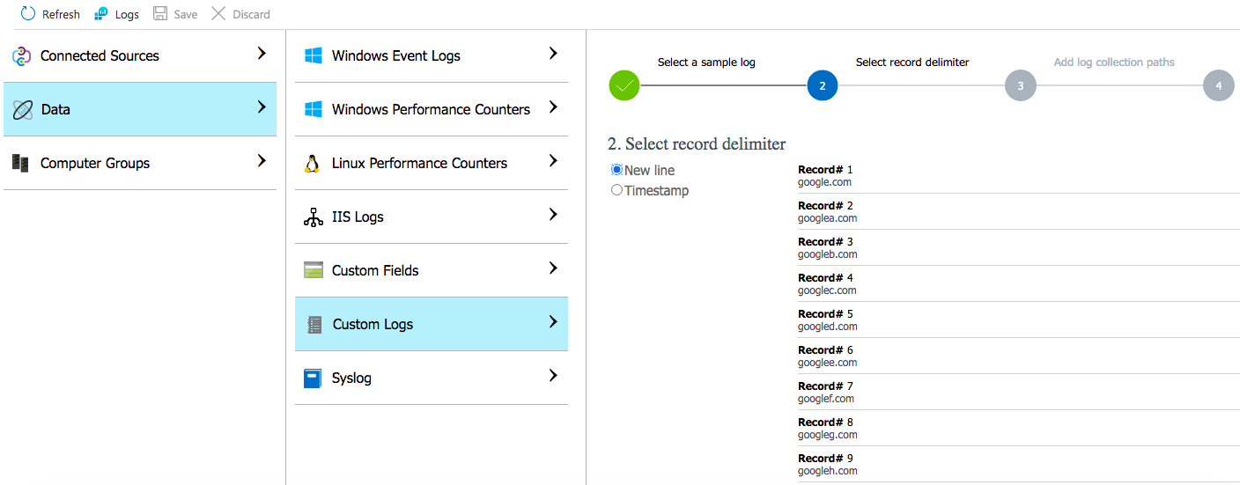Select the Timestamp delimiter option
This screenshot has width=1240, height=485.
[616, 190]
